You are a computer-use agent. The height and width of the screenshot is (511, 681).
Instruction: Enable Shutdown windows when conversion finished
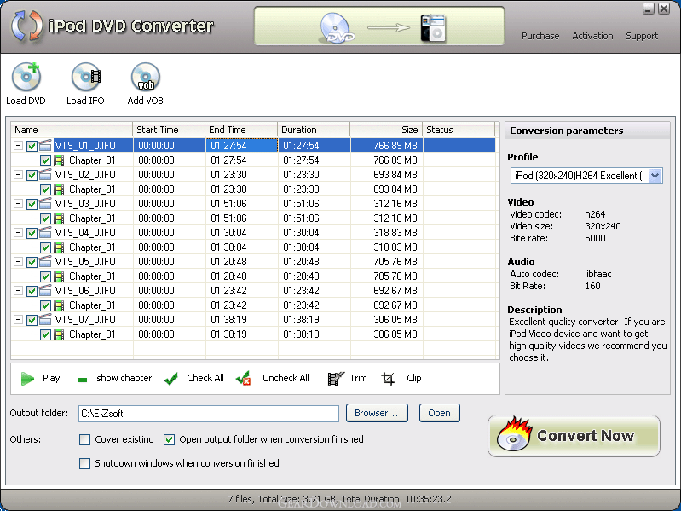[84, 463]
